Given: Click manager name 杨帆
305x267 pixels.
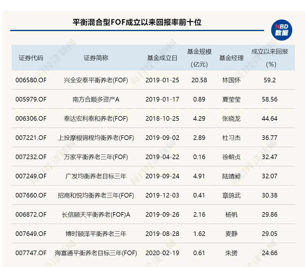Looking at the screenshot, I should [231, 215].
